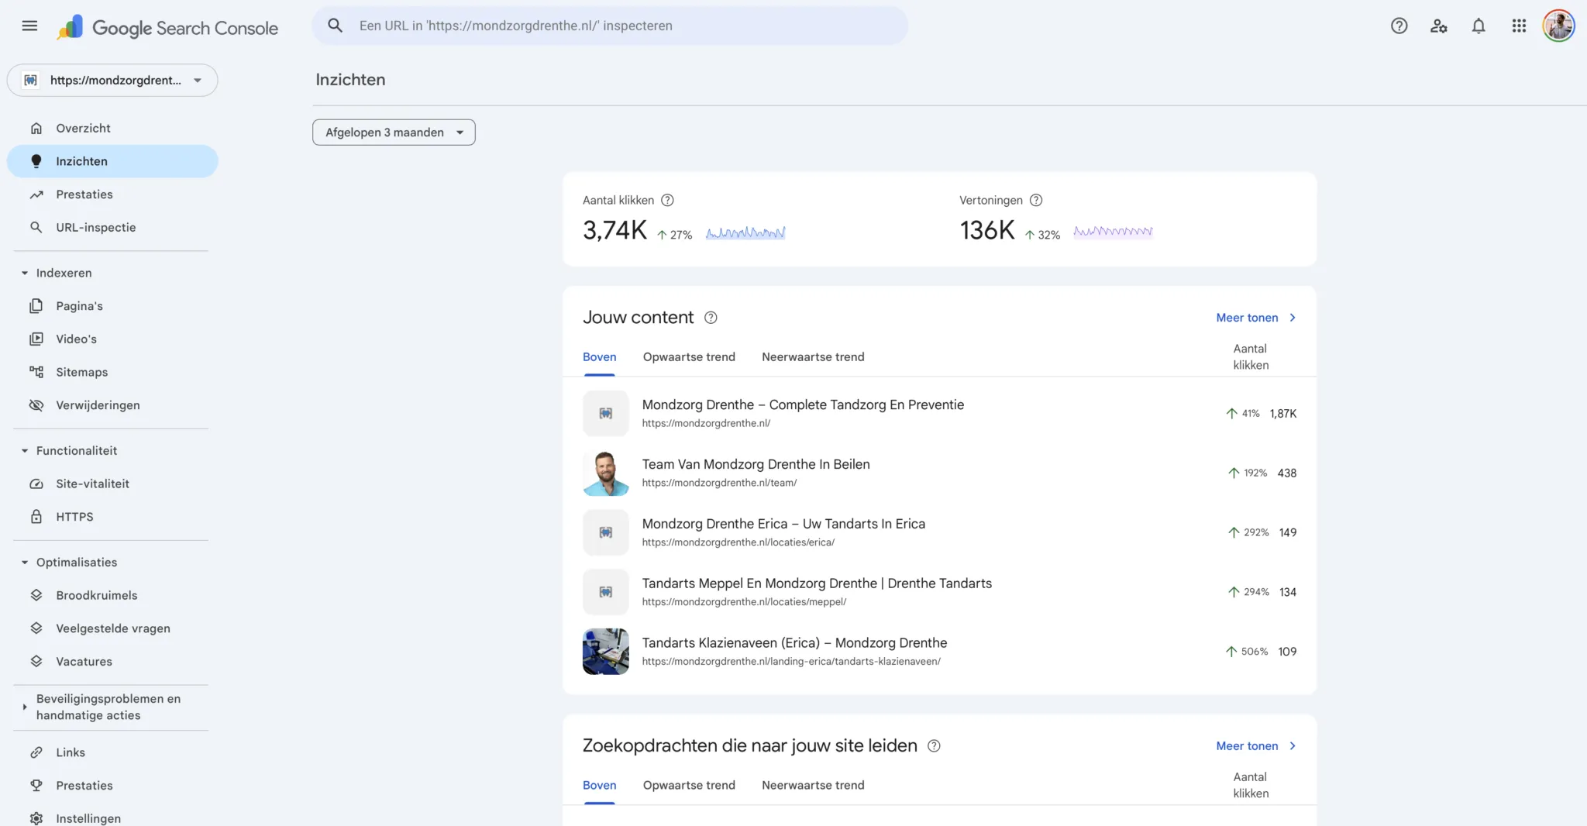Open URL-inspectie from sidebar

tap(112, 227)
